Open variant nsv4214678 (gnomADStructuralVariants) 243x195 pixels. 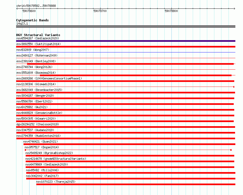point(56,159)
